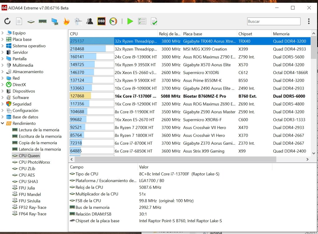The height and width of the screenshot is (234, 318).
Task: Start benchmark with green play button
Action: pyautogui.click(x=130, y=21)
